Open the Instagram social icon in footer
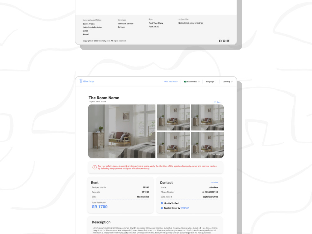Image resolution: width=312 pixels, height=234 pixels. 224,41
